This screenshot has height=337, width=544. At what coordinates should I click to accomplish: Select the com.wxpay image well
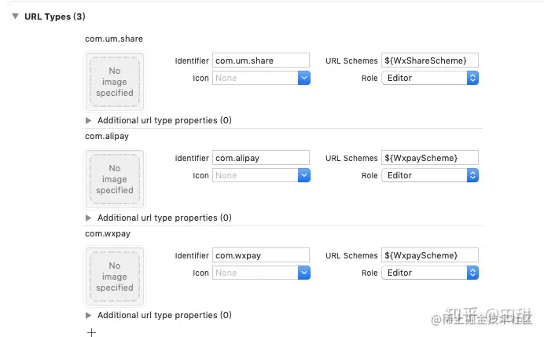coord(115,277)
